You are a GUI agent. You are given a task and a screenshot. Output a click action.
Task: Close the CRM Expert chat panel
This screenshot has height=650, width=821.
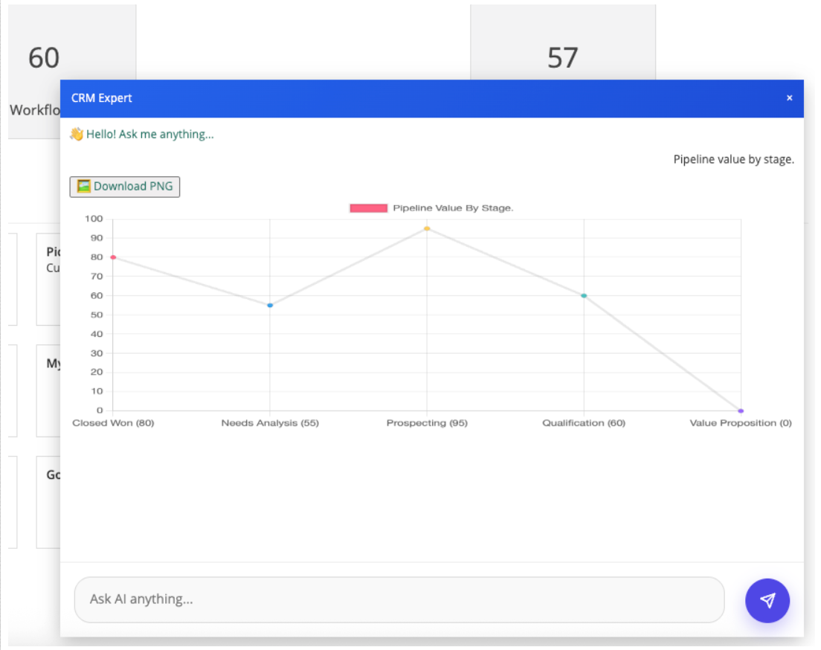tap(789, 98)
